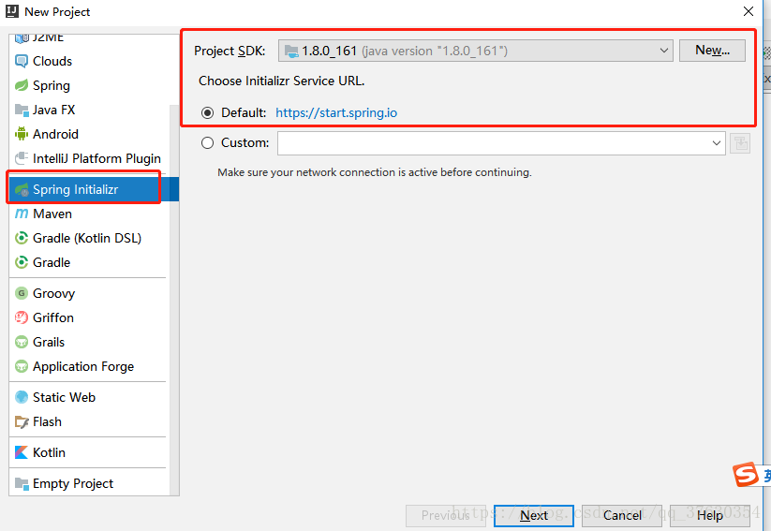Click the IntelliJ Platform Plugin icon

pyautogui.click(x=22, y=158)
